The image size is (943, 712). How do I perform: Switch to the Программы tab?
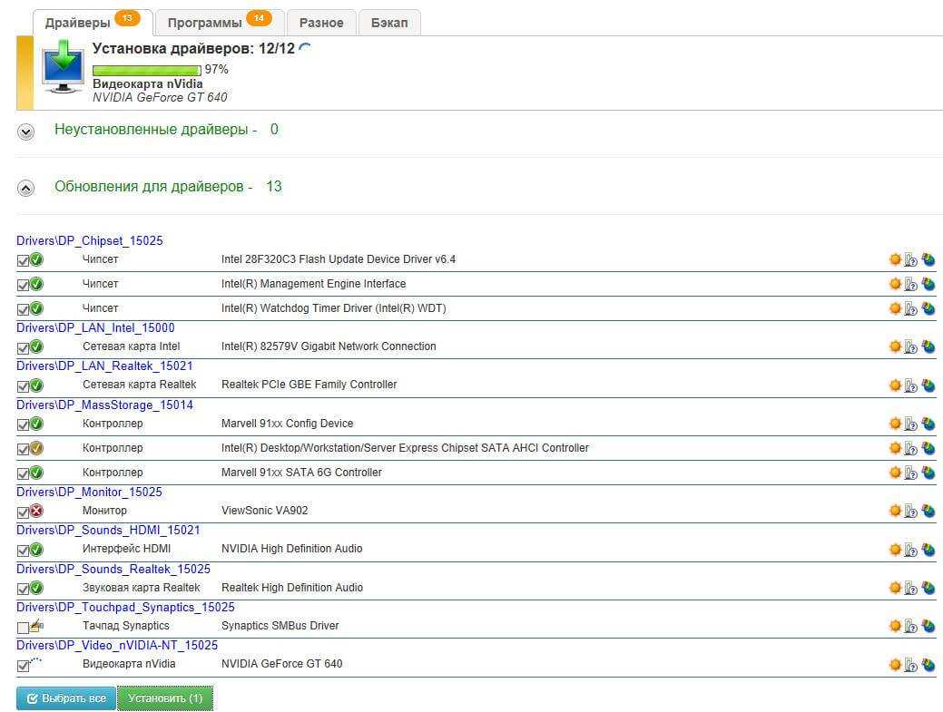click(x=218, y=22)
